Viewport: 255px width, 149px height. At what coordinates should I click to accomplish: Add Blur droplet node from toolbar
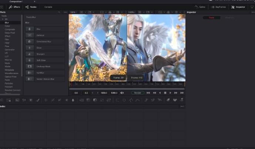73,100
